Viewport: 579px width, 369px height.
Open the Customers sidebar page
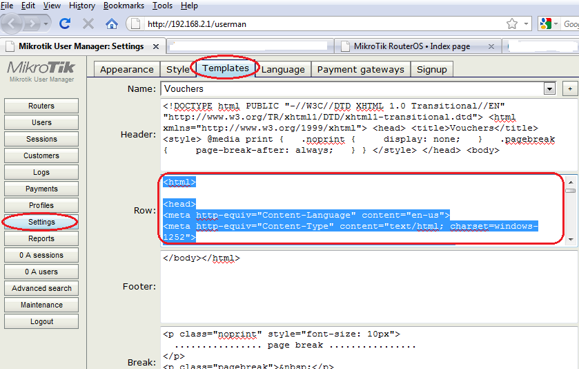tap(41, 155)
